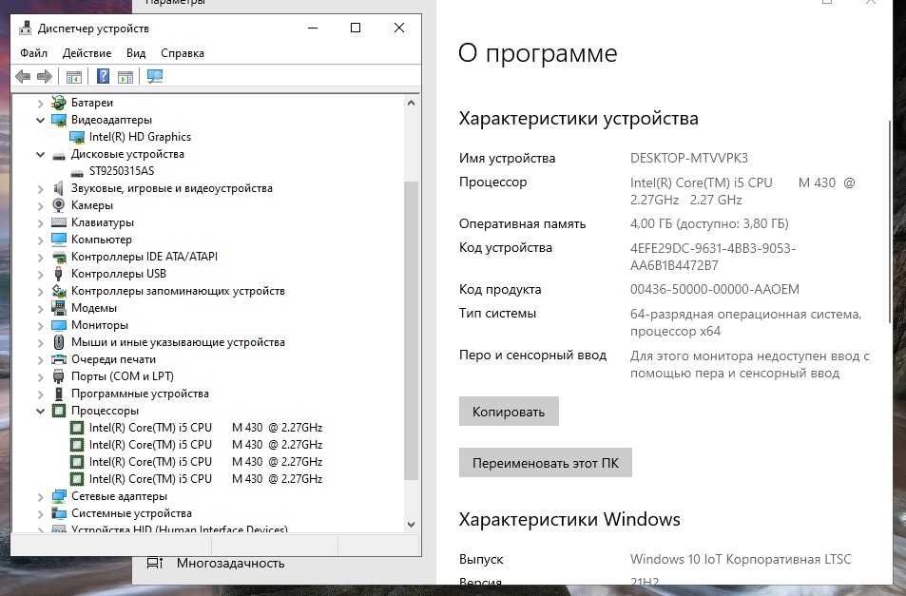Viewport: 906px width, 596px height.
Task: Click the Device Manager title bar icon
Action: [25, 28]
